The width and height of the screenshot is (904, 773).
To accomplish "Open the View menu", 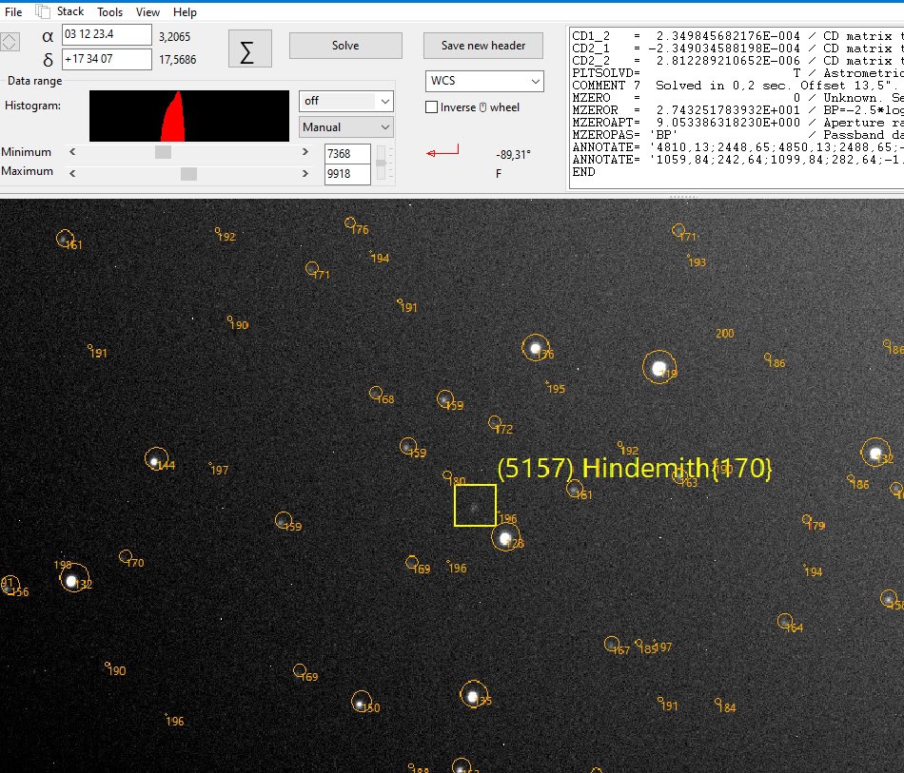I will pyautogui.click(x=147, y=11).
